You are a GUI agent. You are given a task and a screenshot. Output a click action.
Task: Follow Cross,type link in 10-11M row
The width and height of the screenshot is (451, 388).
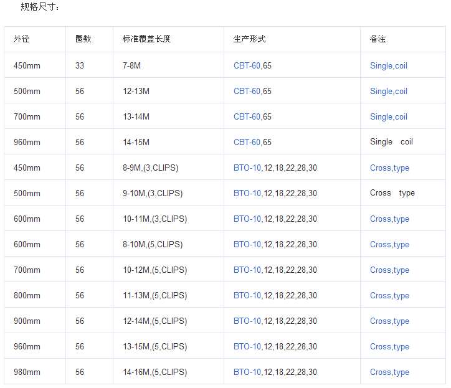click(389, 219)
